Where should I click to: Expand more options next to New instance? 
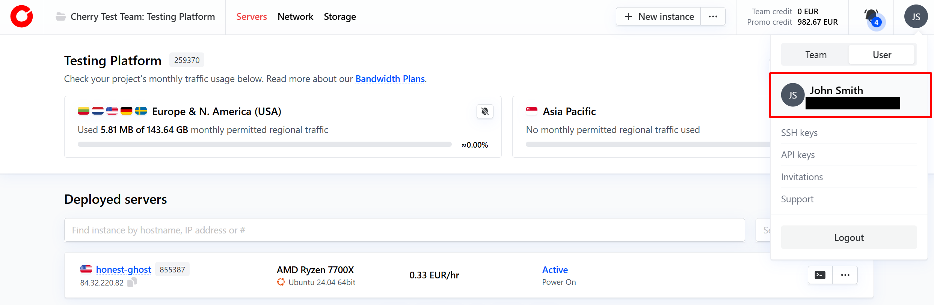713,17
